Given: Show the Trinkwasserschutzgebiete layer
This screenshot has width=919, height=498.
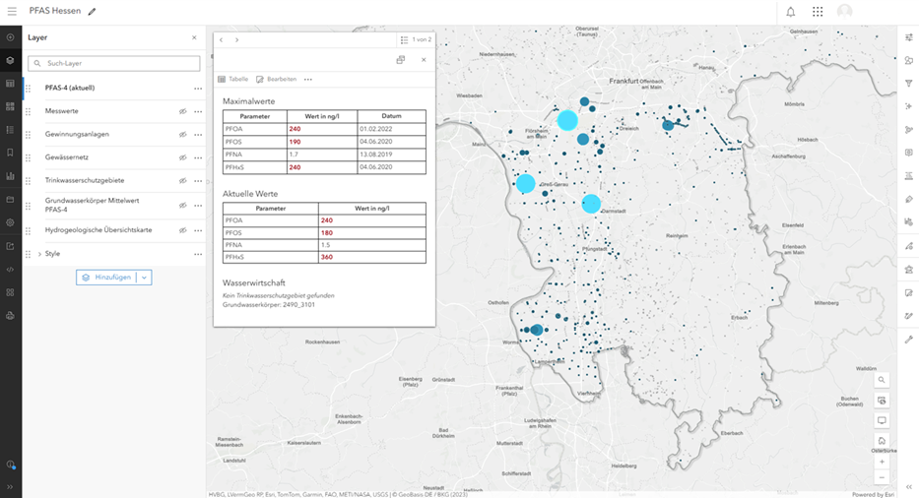Looking at the screenshot, I should (x=183, y=180).
